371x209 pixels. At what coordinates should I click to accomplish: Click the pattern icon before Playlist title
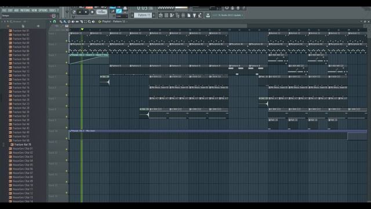click(100, 21)
